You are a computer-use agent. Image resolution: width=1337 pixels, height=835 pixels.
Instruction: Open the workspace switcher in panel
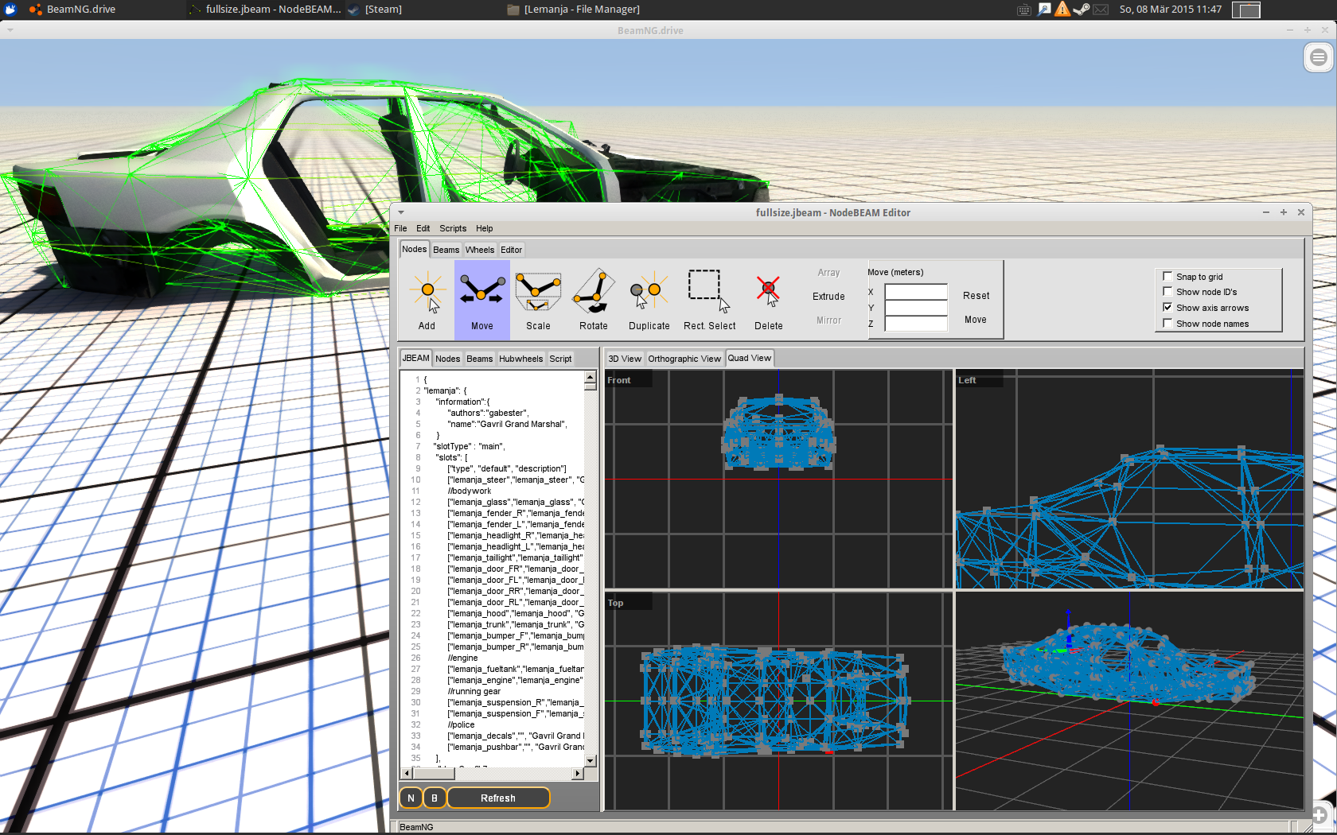(x=1246, y=10)
